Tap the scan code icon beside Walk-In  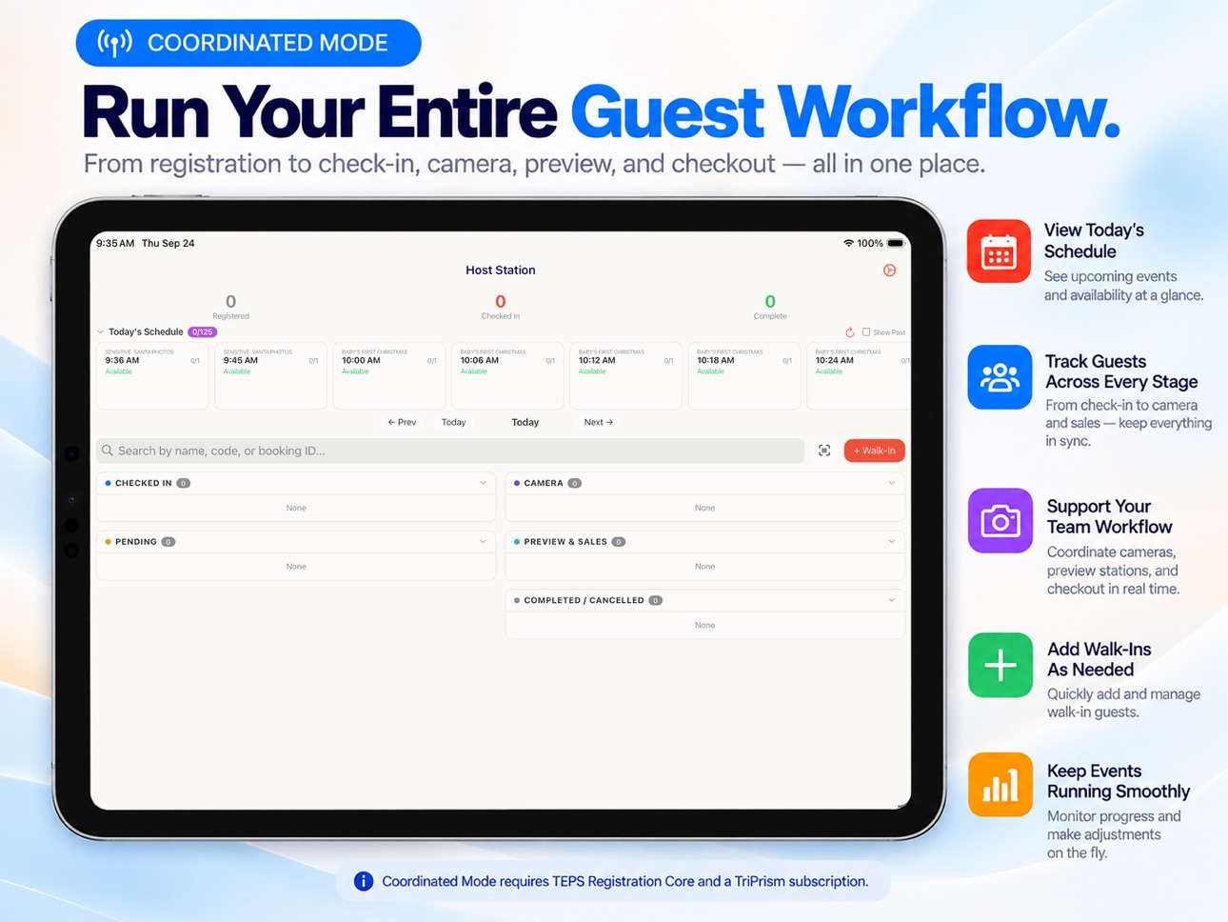pyautogui.click(x=824, y=451)
